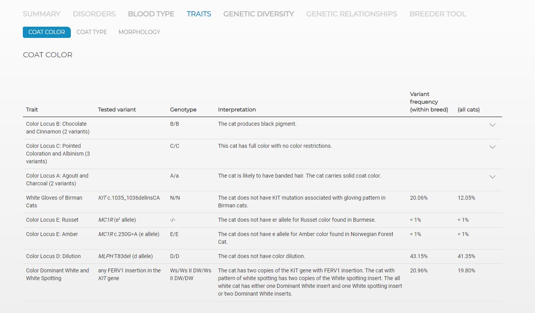Click the 41.35% all-cats frequency

pyautogui.click(x=466, y=256)
